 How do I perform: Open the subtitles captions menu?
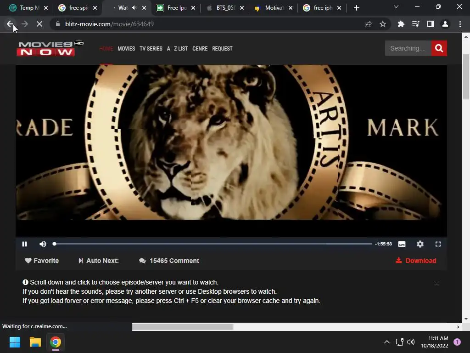402,244
